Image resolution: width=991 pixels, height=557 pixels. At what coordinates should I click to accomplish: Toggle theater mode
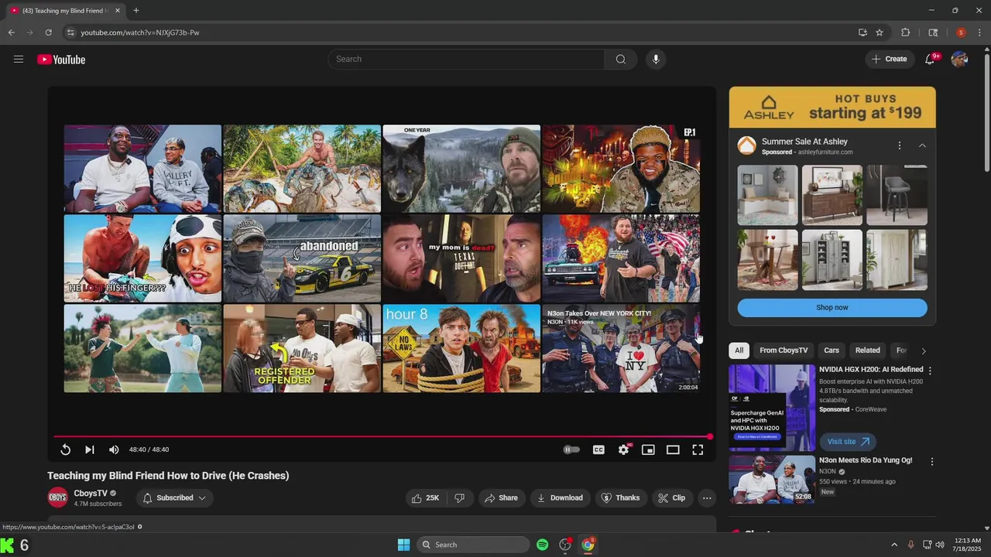(673, 449)
